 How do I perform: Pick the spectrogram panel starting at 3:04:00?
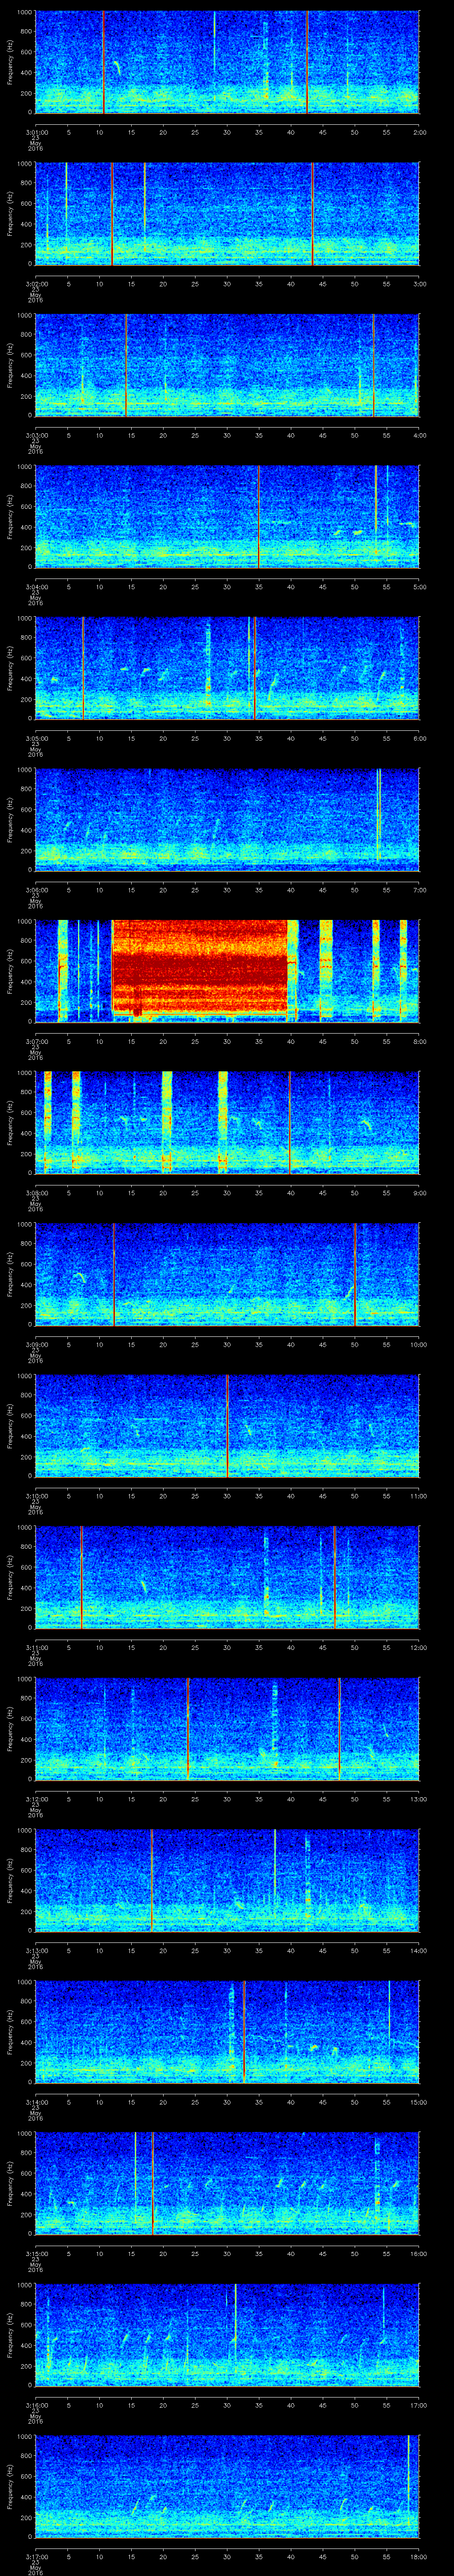coord(227,517)
